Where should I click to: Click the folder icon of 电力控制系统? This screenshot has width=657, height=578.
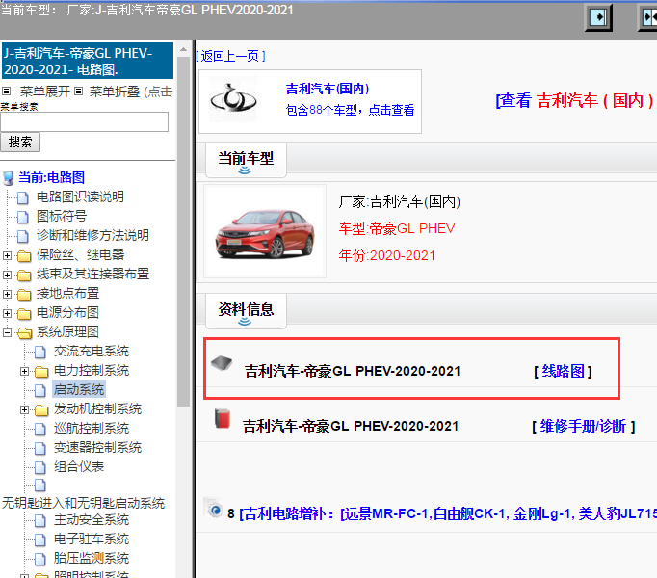[41, 371]
